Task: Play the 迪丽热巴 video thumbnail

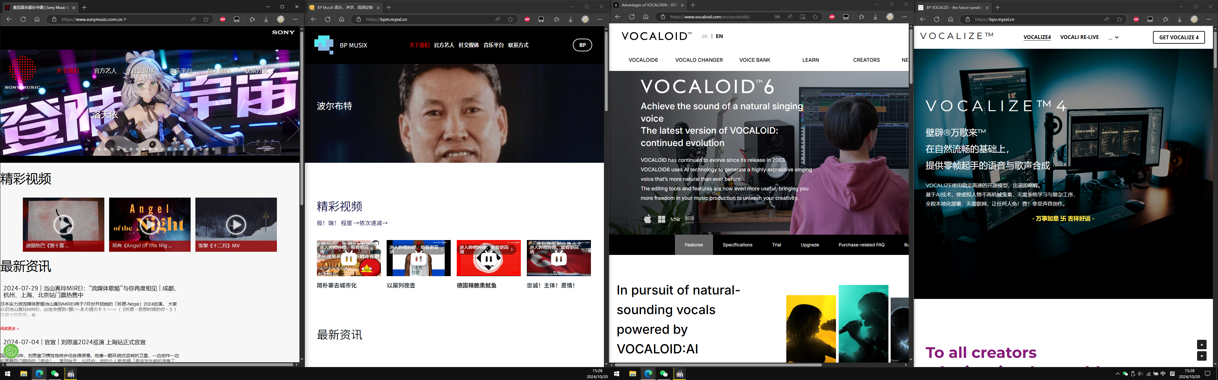Action: coord(63,224)
